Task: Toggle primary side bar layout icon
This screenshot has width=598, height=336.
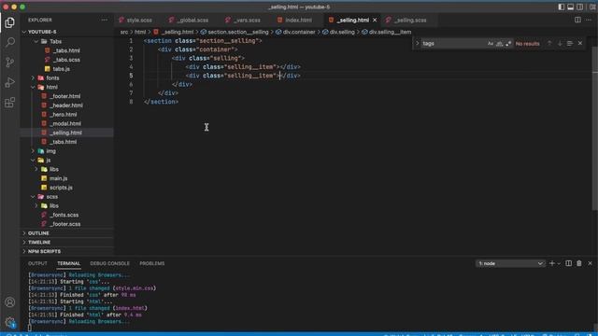Action: pyautogui.click(x=561, y=7)
